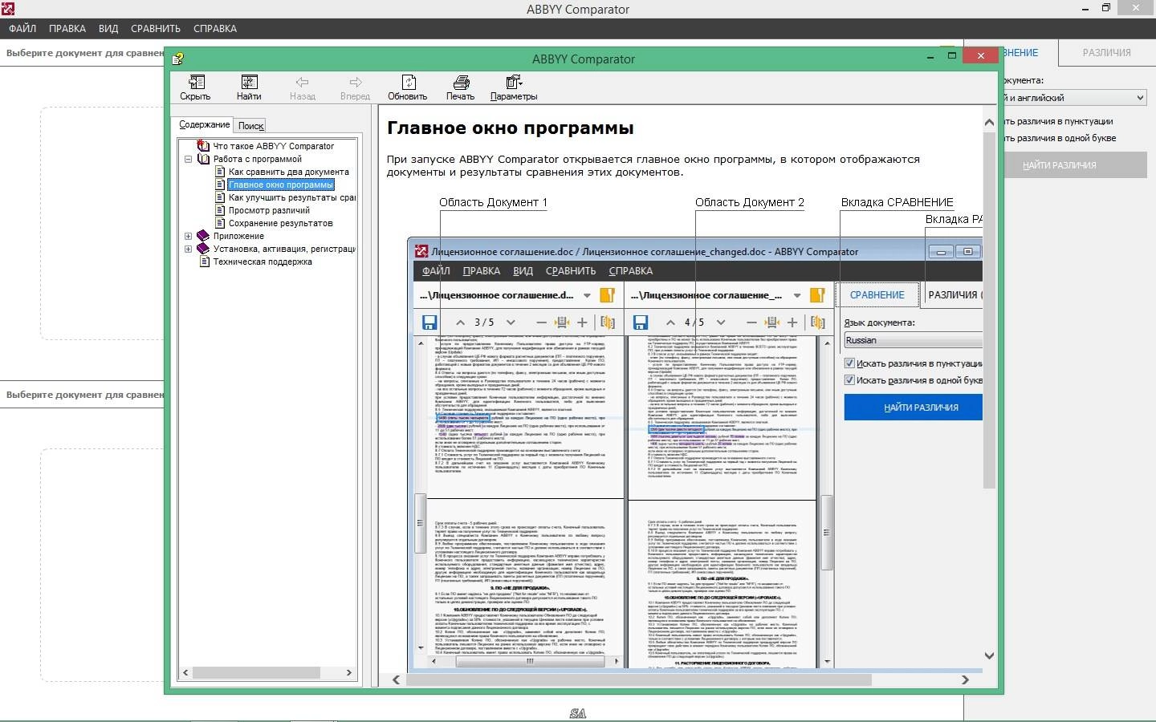Image resolution: width=1156 pixels, height=722 pixels.
Task: Click help article horizontal scroll left arrow
Action: pyautogui.click(x=397, y=679)
